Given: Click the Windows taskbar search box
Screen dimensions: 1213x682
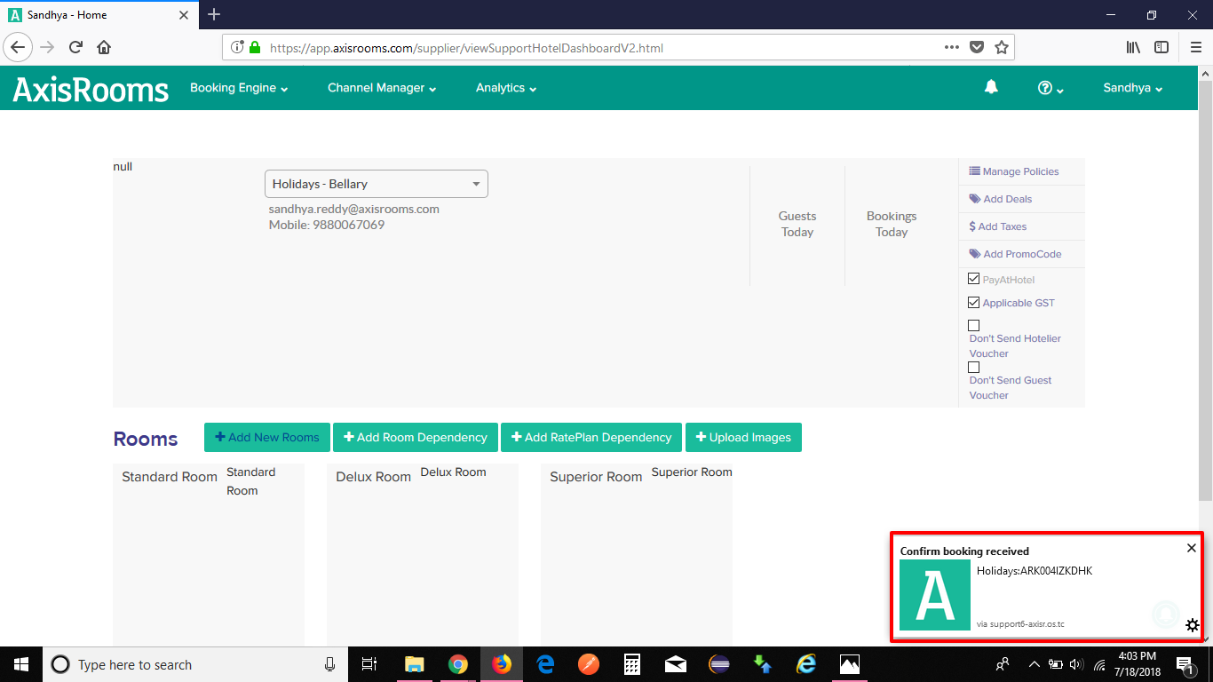Looking at the screenshot, I should pos(194,664).
